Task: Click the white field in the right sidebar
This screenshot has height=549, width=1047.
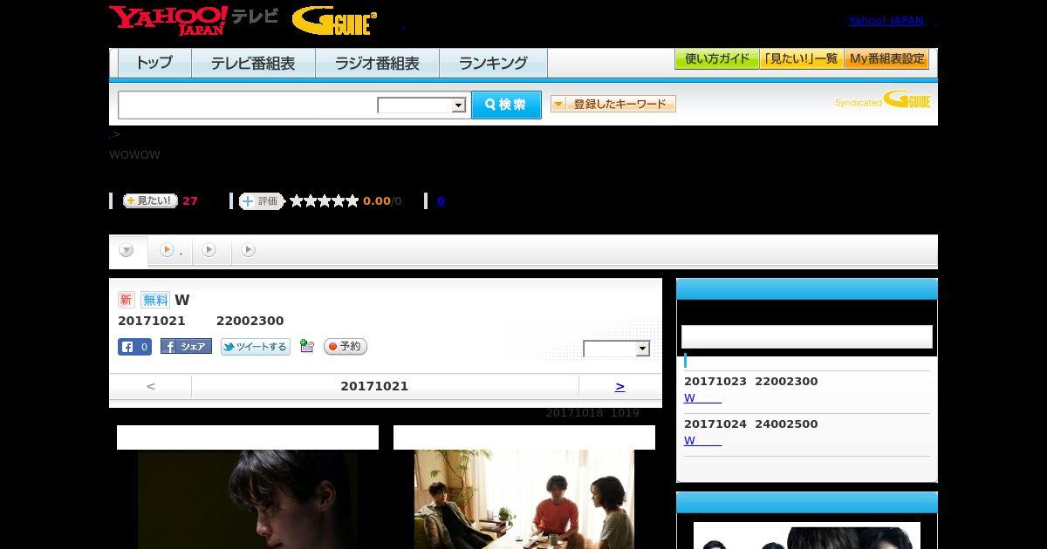Action: pyautogui.click(x=807, y=336)
